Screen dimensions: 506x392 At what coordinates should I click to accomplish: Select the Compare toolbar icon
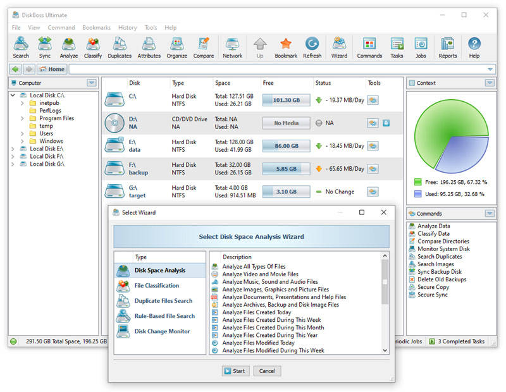click(x=204, y=47)
